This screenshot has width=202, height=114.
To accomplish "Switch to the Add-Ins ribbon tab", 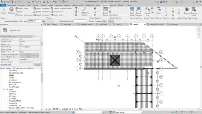I will (113, 5).
